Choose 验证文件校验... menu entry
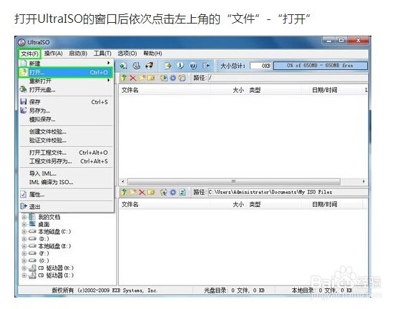Viewport: 405px width, 309px height. coord(66,141)
